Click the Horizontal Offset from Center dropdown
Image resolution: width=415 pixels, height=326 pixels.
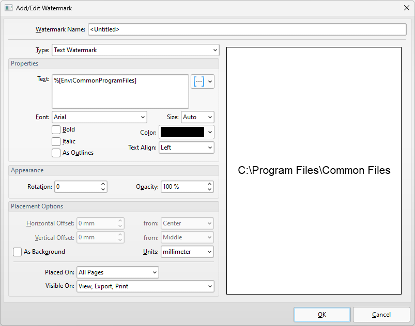point(187,223)
